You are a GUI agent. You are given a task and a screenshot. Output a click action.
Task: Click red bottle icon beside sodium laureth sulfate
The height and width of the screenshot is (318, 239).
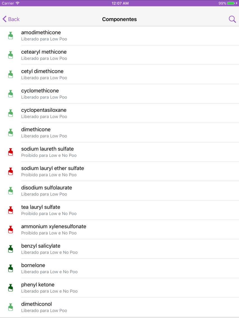(x=11, y=152)
